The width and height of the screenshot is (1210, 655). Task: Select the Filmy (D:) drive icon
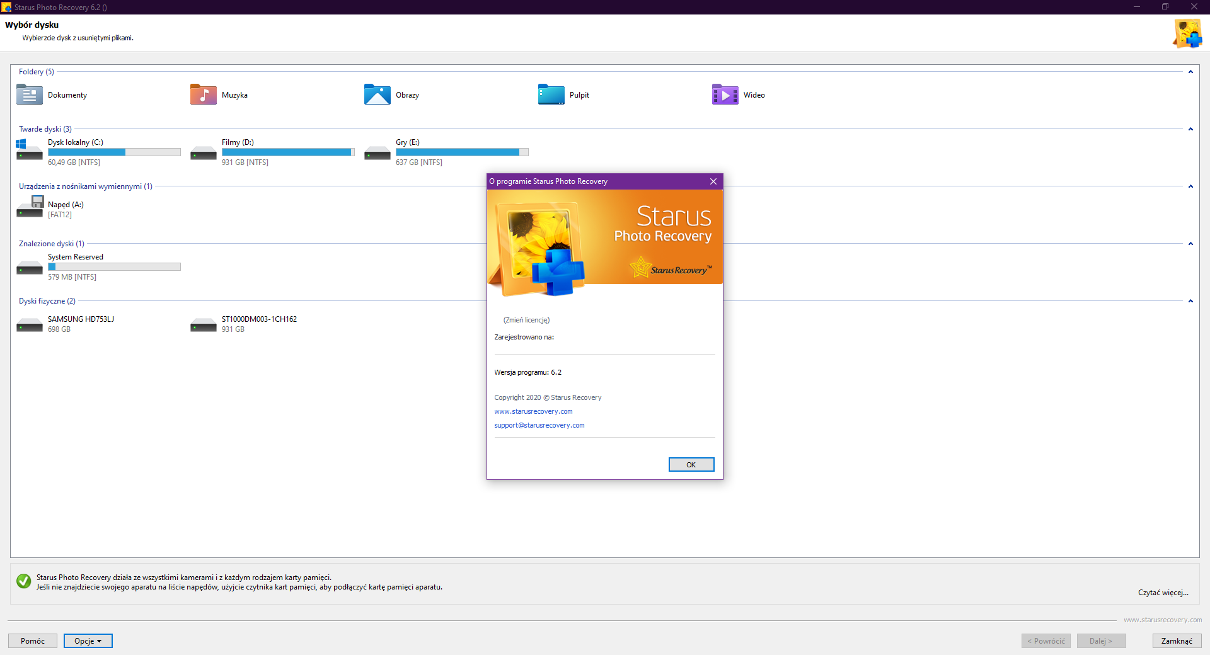click(x=204, y=153)
